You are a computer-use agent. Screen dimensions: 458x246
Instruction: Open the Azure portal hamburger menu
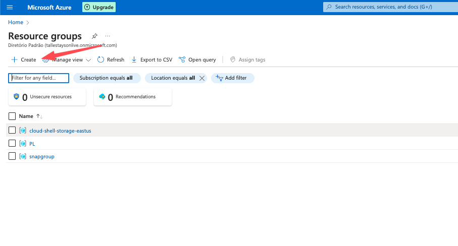pyautogui.click(x=10, y=8)
